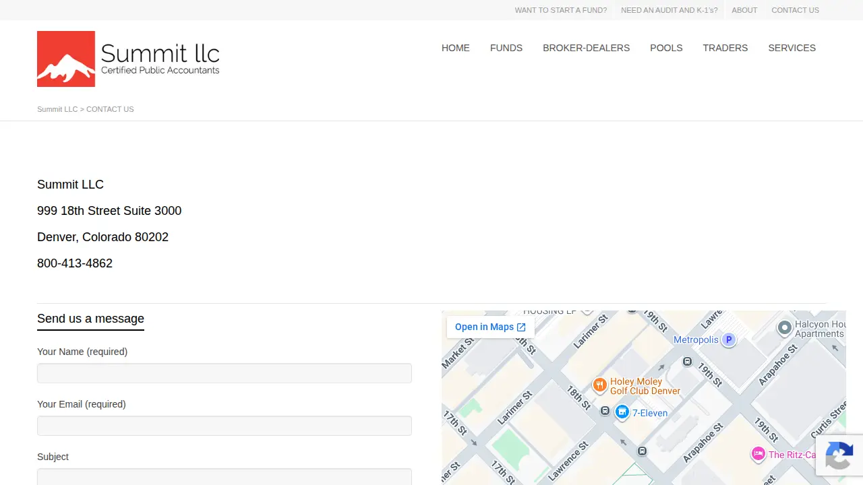Screen dimensions: 863x485
Task: Click The Ritz-Carlton hotel pin
Action: point(758,454)
